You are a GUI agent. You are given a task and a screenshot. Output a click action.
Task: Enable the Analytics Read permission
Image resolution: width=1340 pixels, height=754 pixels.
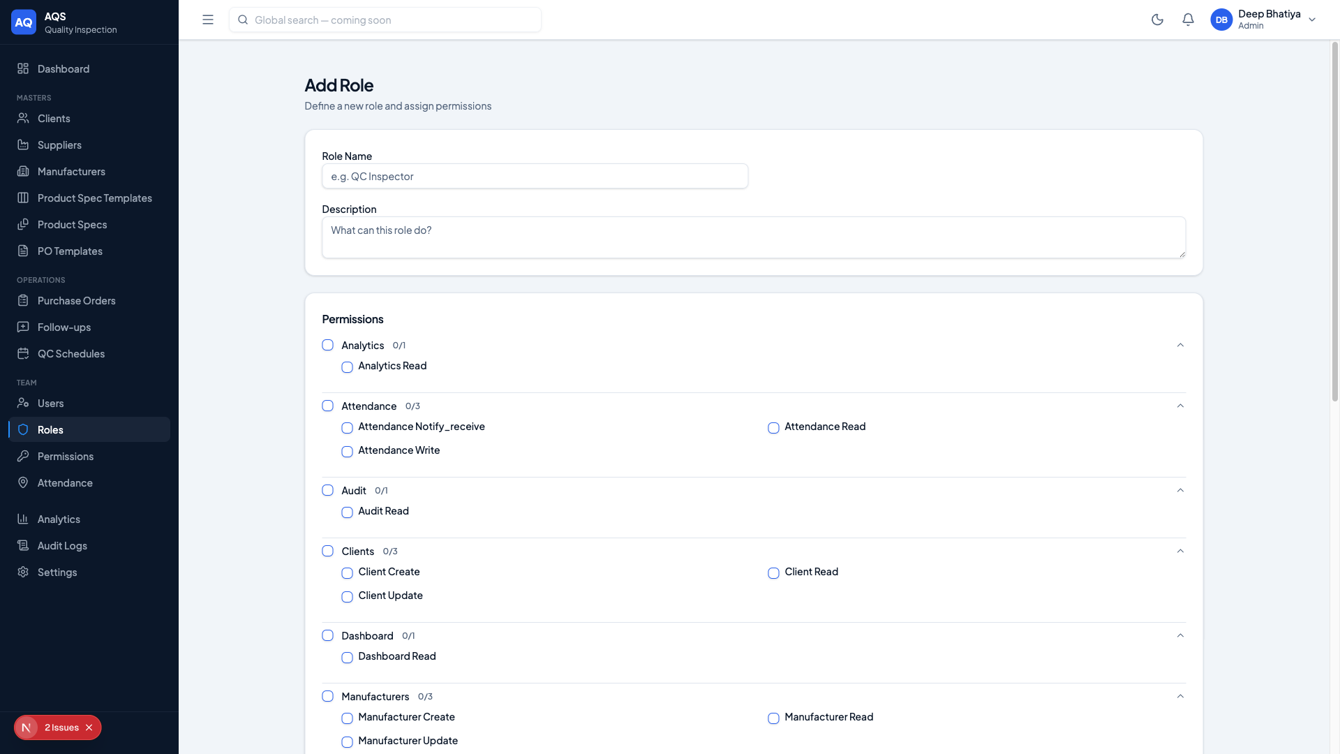pyautogui.click(x=347, y=367)
